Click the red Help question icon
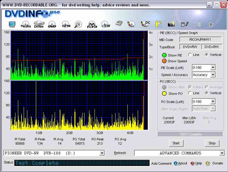The image size is (228, 172). pos(192,163)
